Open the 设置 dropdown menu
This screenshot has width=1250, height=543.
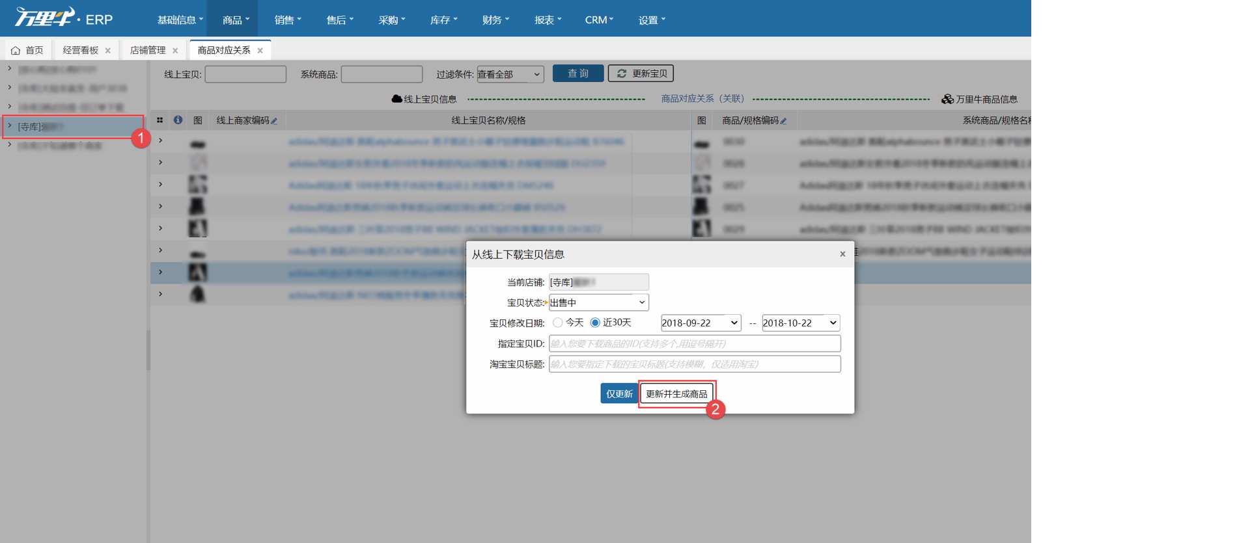[x=652, y=20]
